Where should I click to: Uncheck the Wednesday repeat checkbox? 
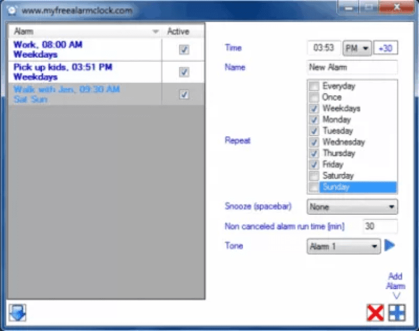coord(314,142)
